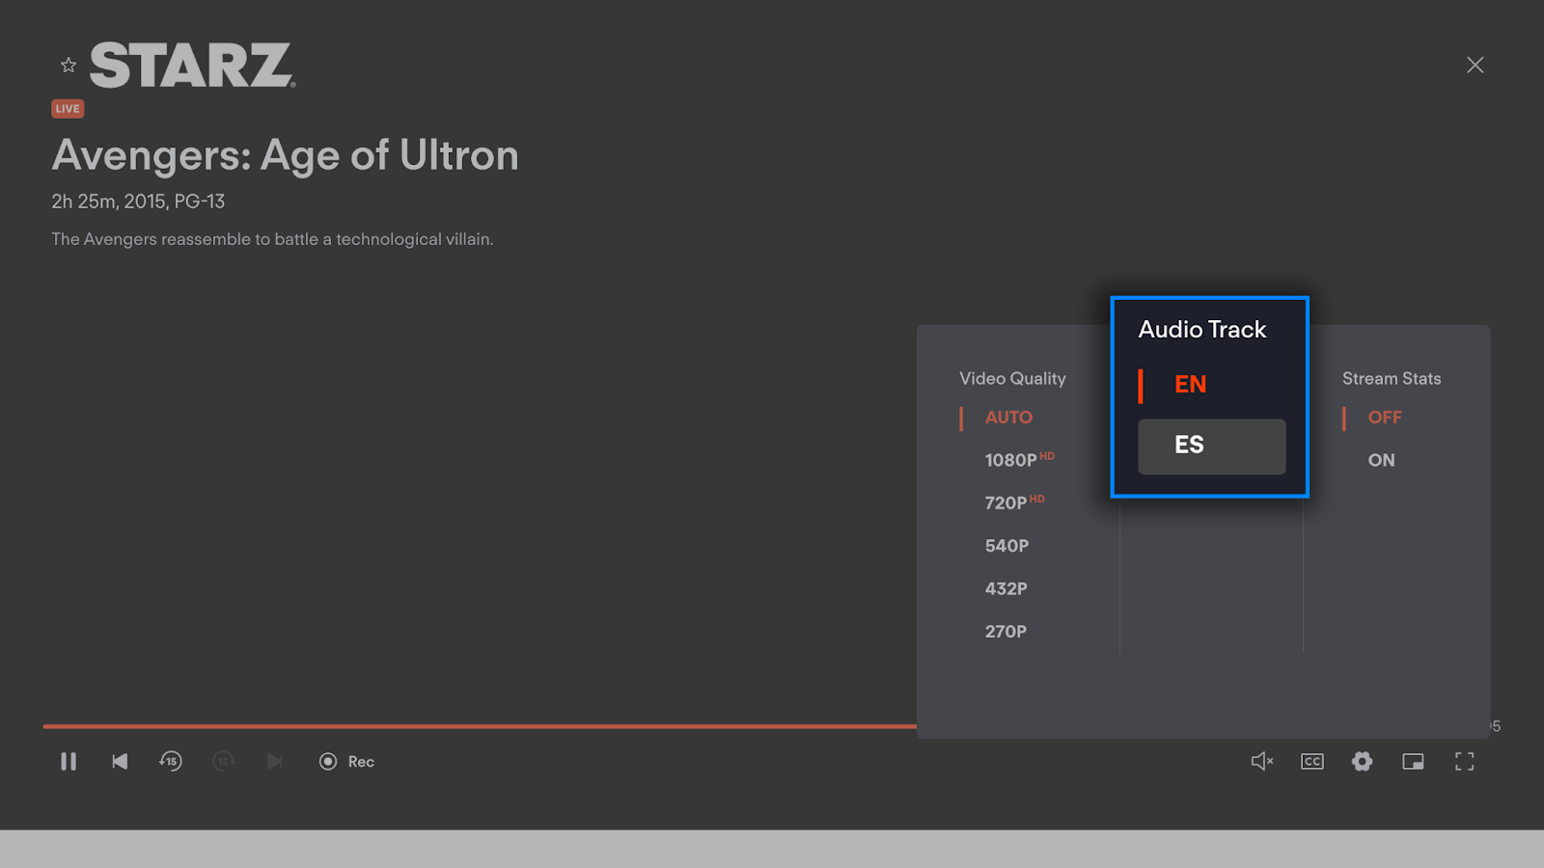
Task: Select 720P HD video quality
Action: point(1014,502)
